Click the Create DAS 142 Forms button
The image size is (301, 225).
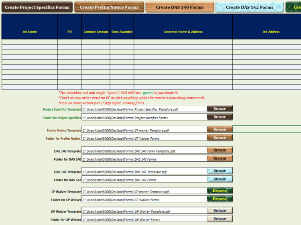pos(250,7)
